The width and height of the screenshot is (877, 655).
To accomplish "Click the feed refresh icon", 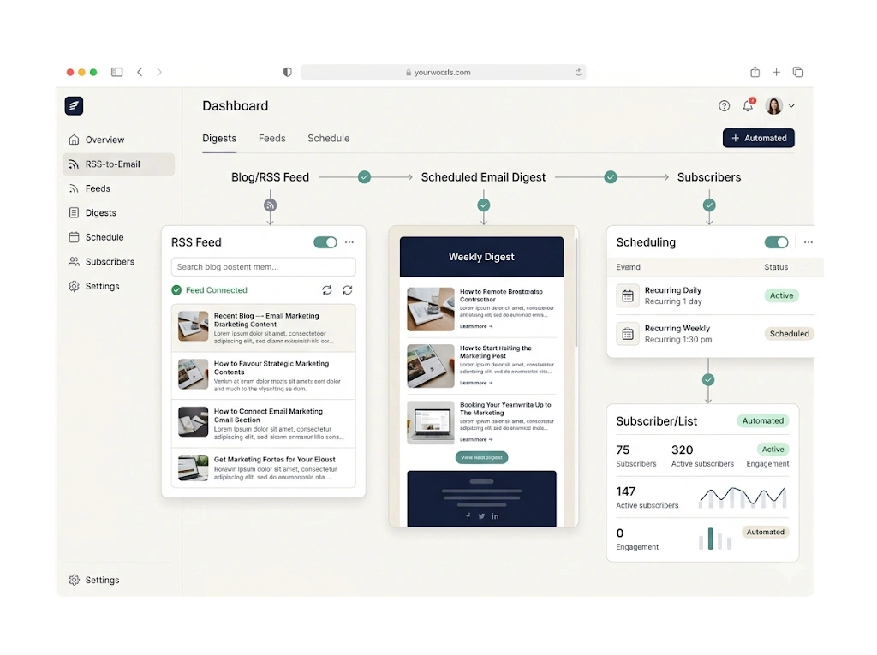I will (348, 289).
